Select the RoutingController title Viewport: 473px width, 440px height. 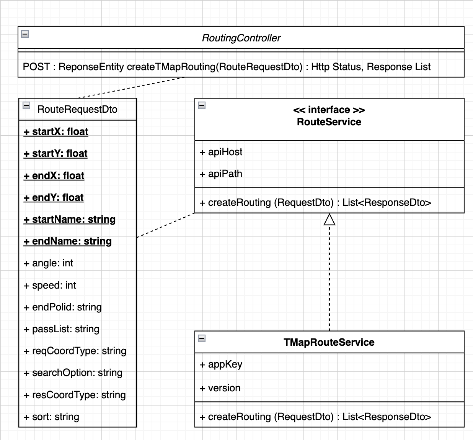coord(241,38)
